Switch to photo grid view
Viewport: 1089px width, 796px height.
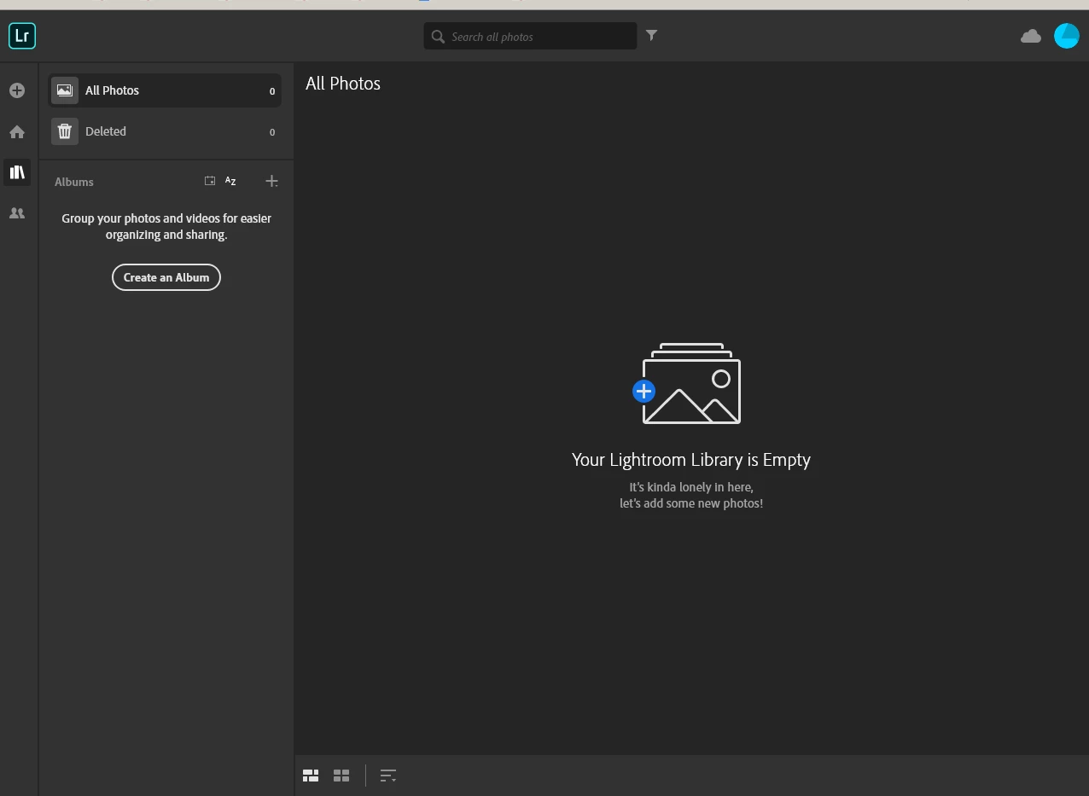311,776
